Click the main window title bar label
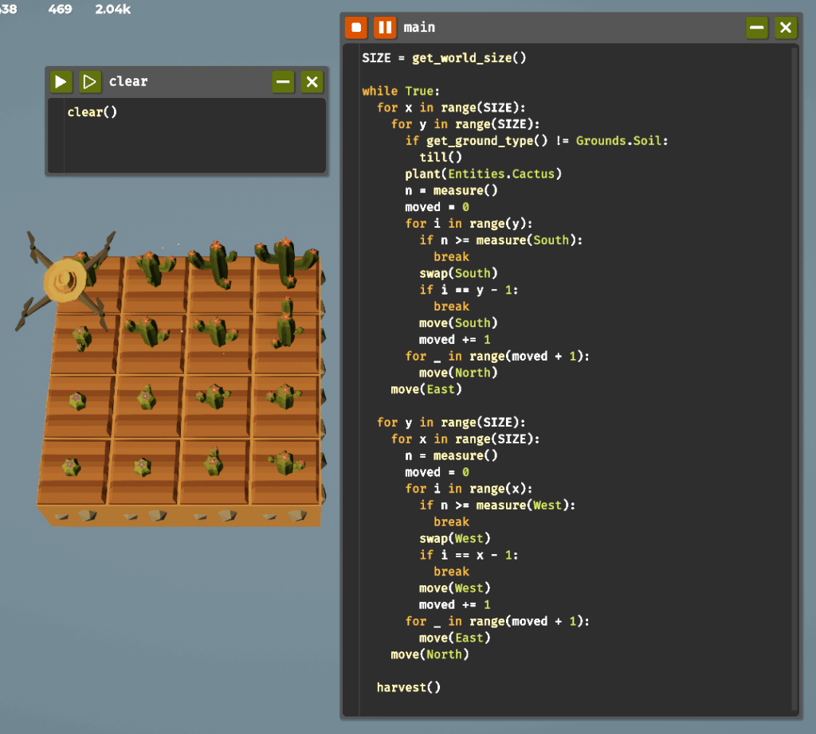The height and width of the screenshot is (734, 816). (419, 28)
